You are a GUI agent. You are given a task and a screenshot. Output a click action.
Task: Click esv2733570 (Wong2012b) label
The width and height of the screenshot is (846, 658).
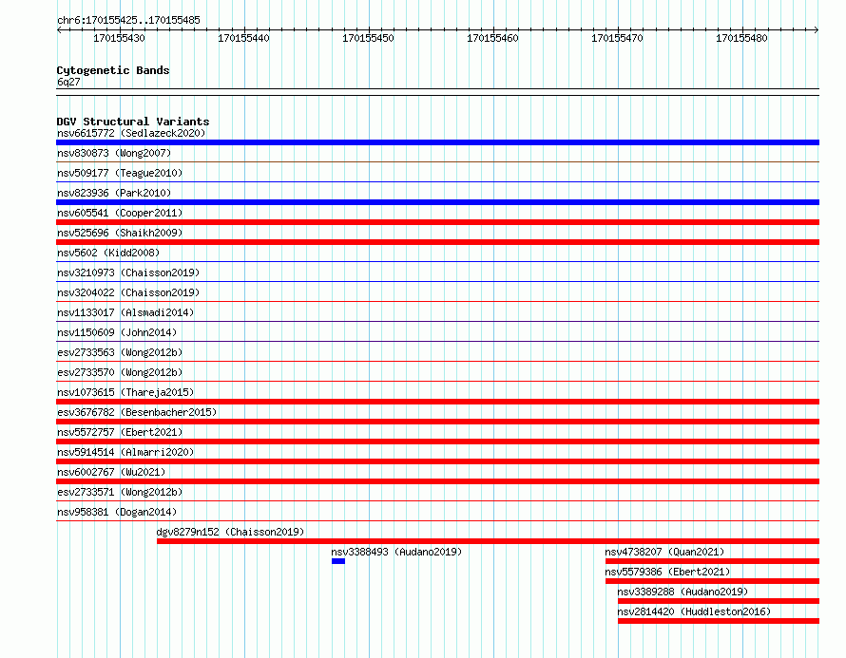click(x=120, y=372)
